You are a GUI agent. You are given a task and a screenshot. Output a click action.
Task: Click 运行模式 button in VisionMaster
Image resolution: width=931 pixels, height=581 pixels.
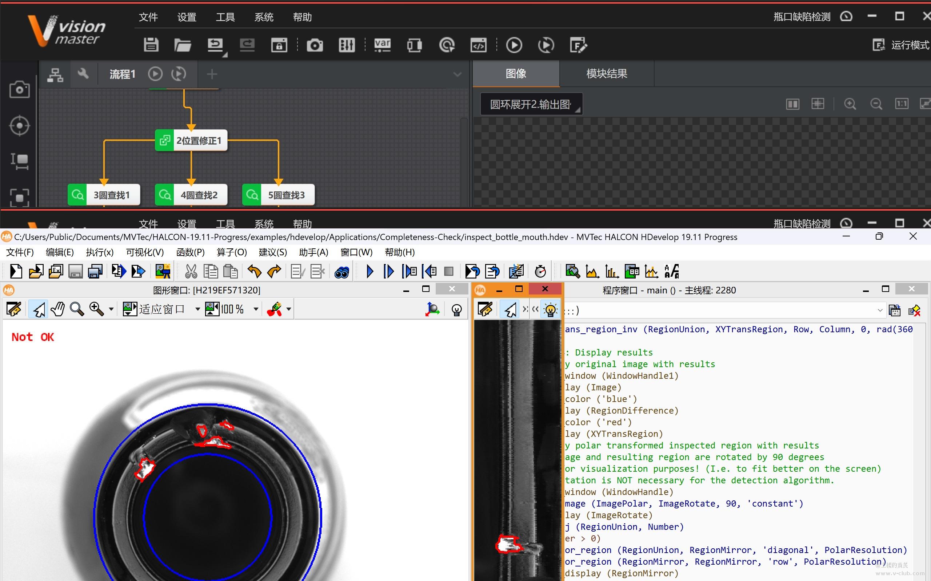point(901,45)
